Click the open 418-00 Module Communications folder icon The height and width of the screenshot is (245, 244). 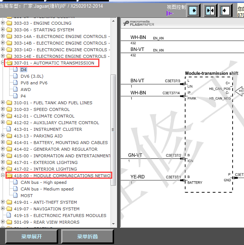pyautogui.click(x=9, y=176)
